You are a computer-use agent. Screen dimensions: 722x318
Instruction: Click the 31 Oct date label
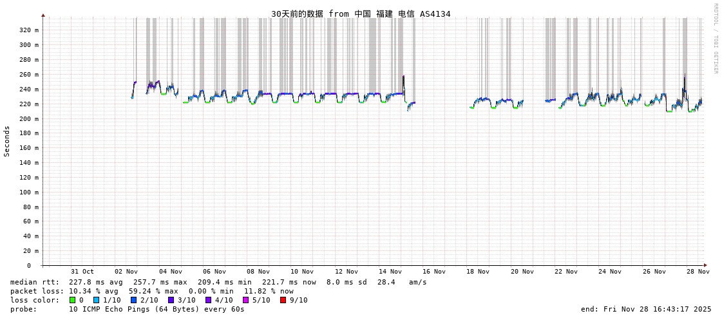[82, 272]
